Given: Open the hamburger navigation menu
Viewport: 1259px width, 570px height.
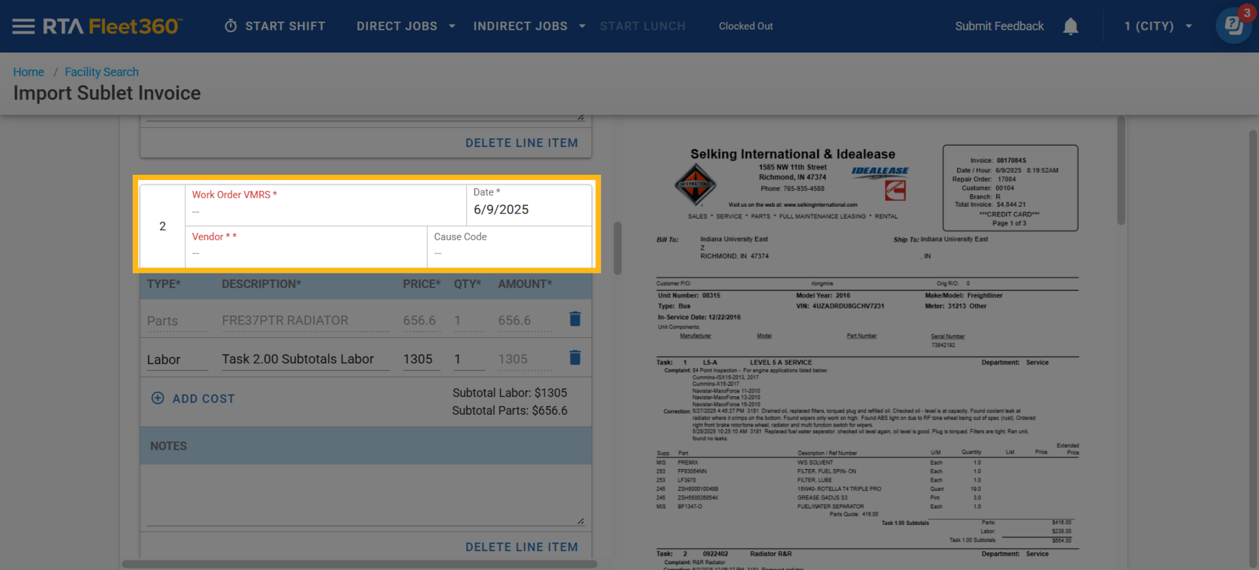Looking at the screenshot, I should [x=23, y=26].
